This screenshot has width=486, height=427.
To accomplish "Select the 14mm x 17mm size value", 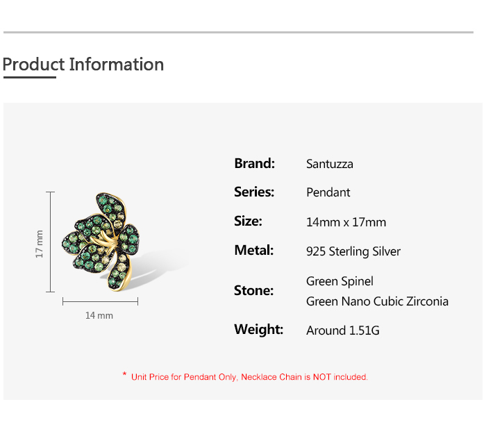I will (x=346, y=223).
